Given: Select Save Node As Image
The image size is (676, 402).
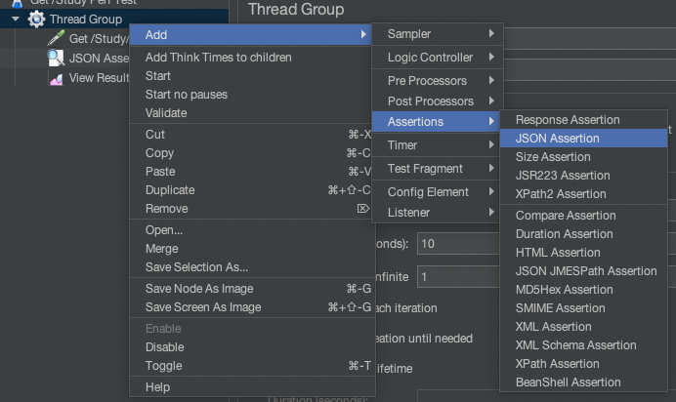Looking at the screenshot, I should (199, 289).
